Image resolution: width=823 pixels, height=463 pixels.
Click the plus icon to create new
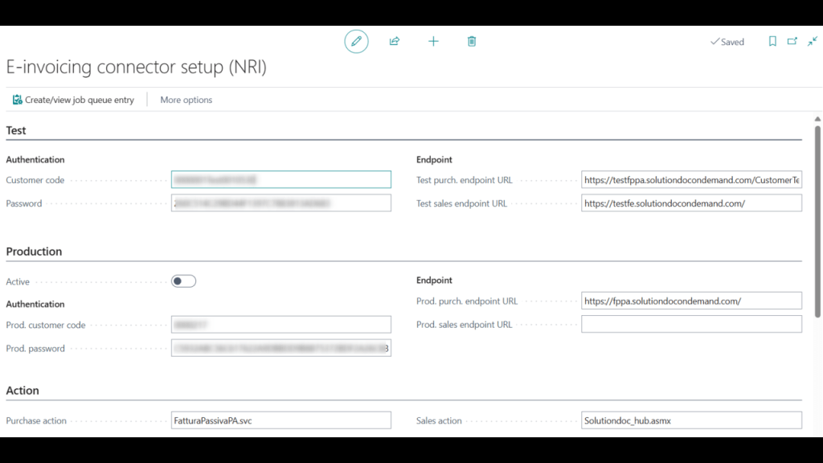pyautogui.click(x=433, y=41)
